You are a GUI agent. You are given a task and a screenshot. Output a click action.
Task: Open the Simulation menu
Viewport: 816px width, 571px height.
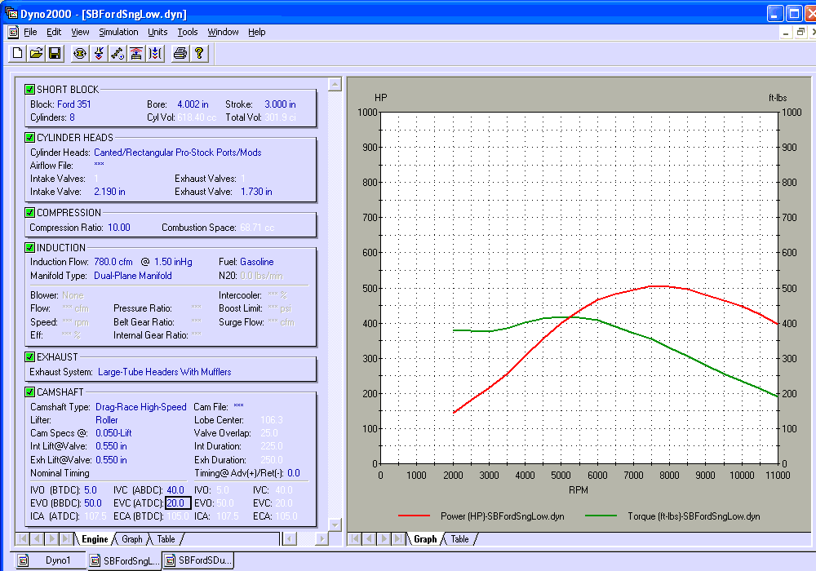point(118,32)
